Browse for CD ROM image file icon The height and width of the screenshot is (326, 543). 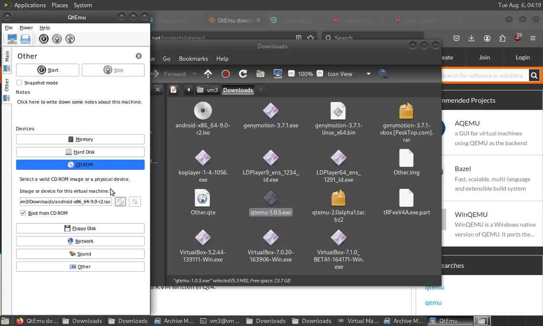121,202
